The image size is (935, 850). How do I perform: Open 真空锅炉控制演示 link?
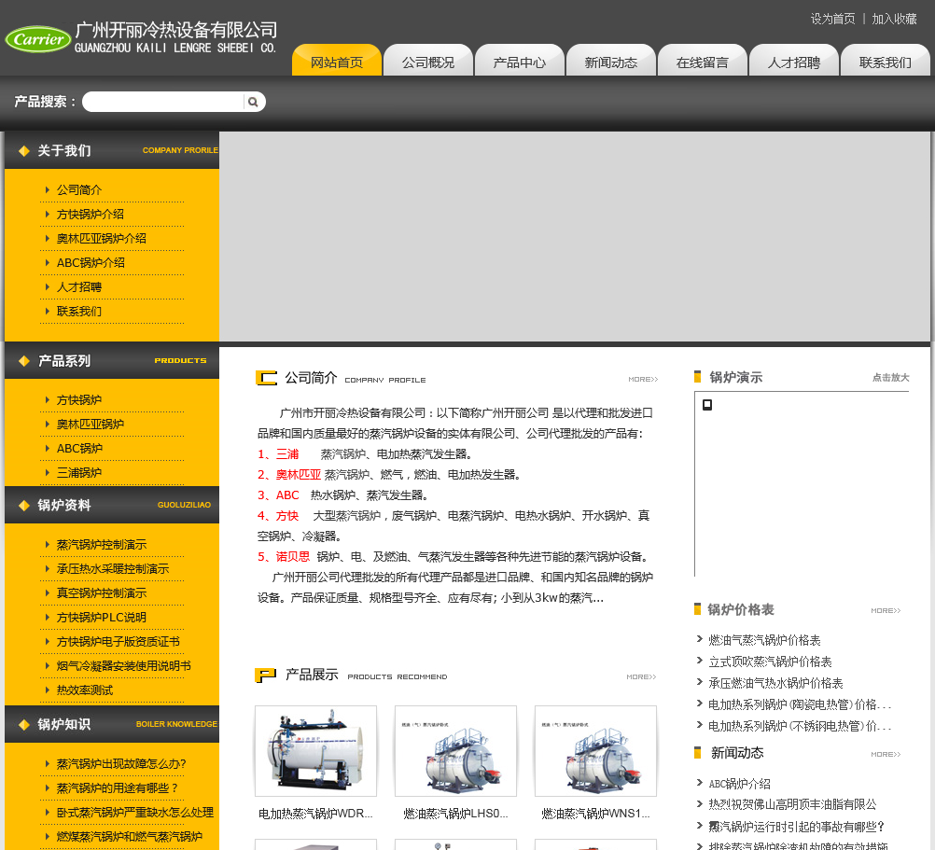pyautogui.click(x=102, y=593)
